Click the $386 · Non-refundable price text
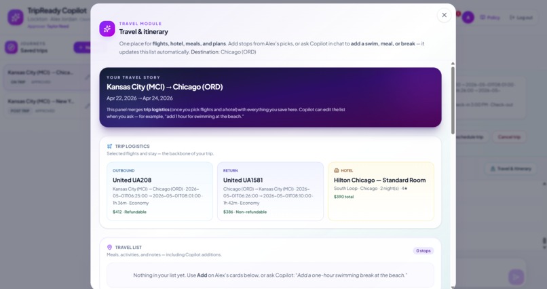 (245, 212)
